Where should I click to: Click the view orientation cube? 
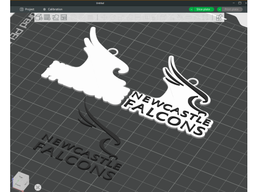click(20, 181)
